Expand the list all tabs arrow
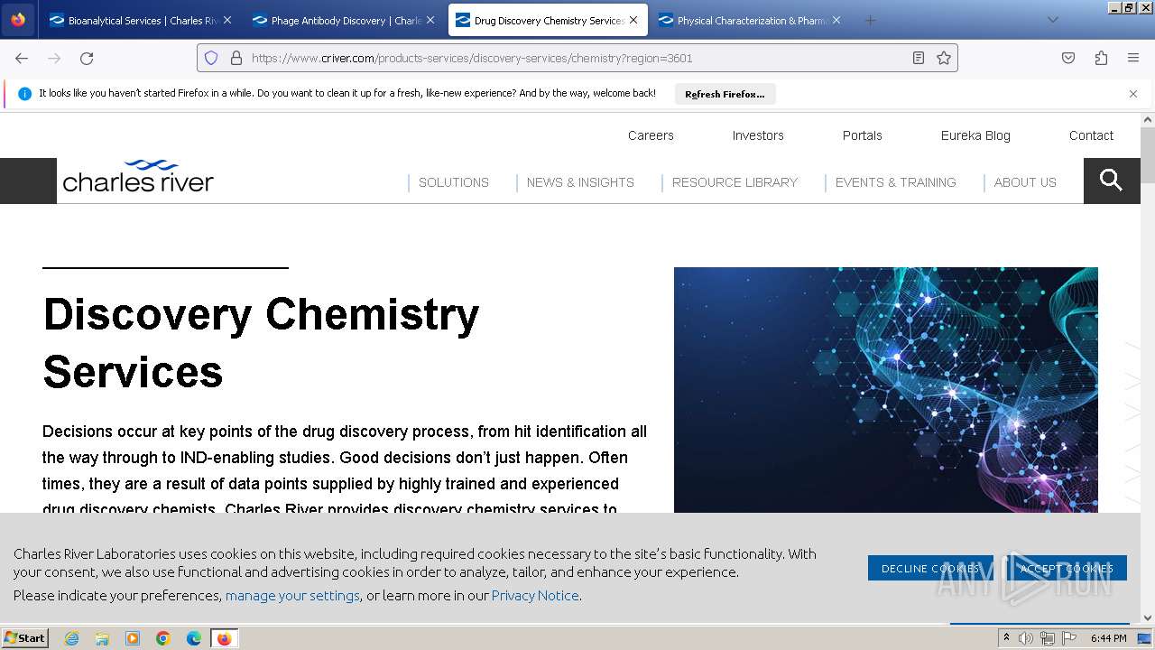Image resolution: width=1155 pixels, height=650 pixels. point(1052,20)
